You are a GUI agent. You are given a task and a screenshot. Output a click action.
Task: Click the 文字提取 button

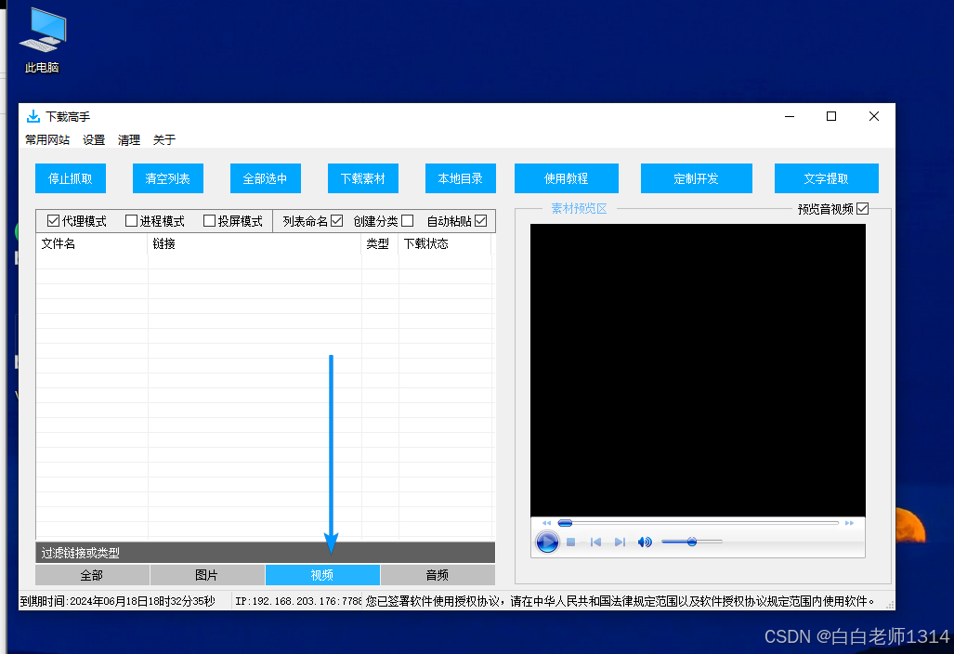[826, 178]
